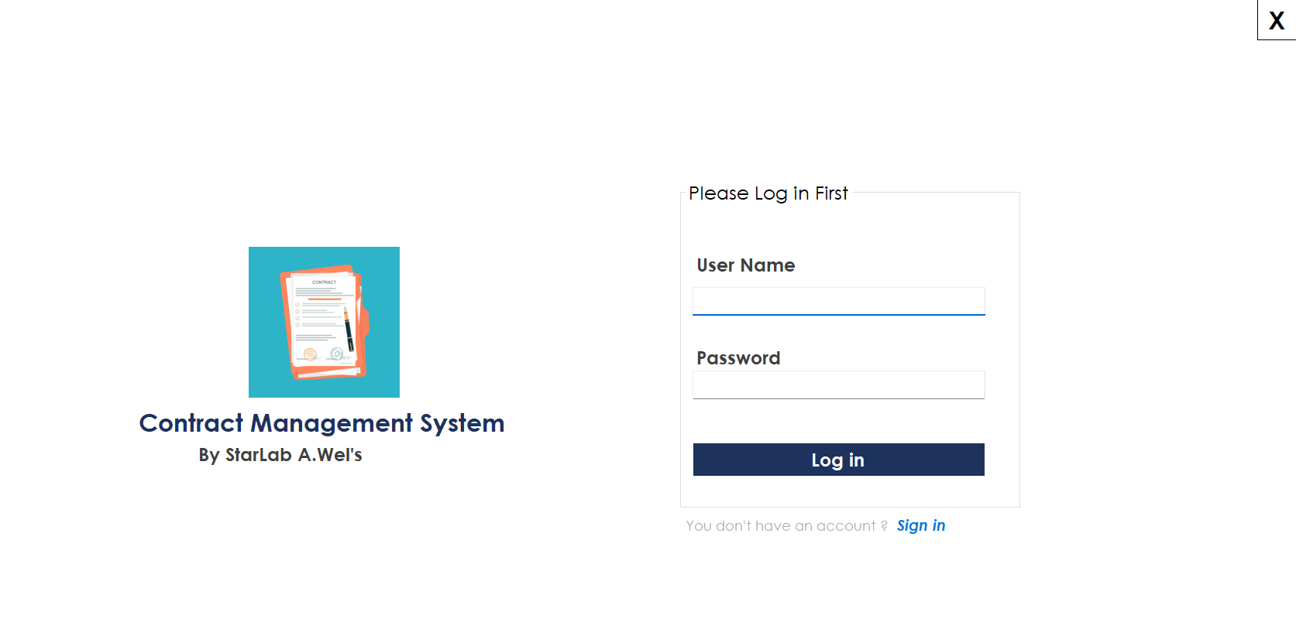Click the You don't have an account text

(786, 526)
